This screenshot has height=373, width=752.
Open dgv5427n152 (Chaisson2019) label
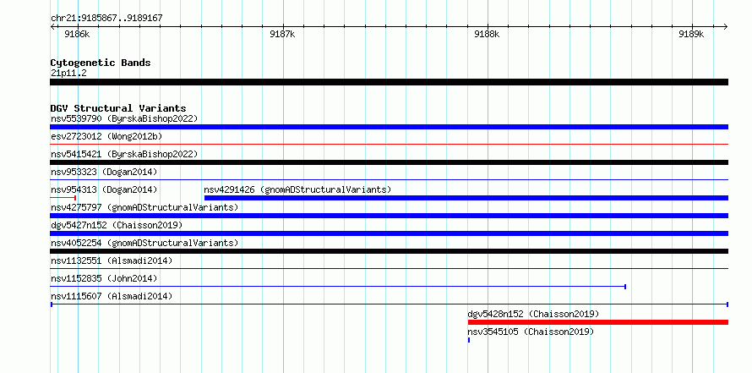coord(117,225)
